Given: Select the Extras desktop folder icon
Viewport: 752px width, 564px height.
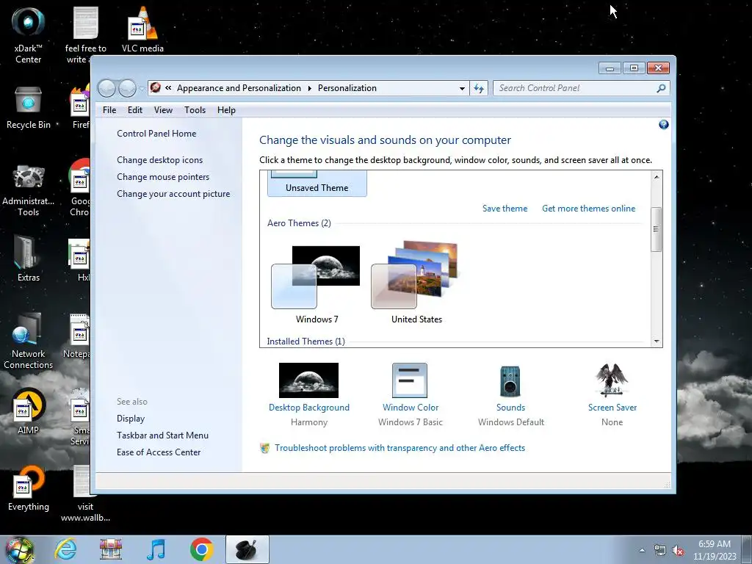Looking at the screenshot, I should click(29, 258).
